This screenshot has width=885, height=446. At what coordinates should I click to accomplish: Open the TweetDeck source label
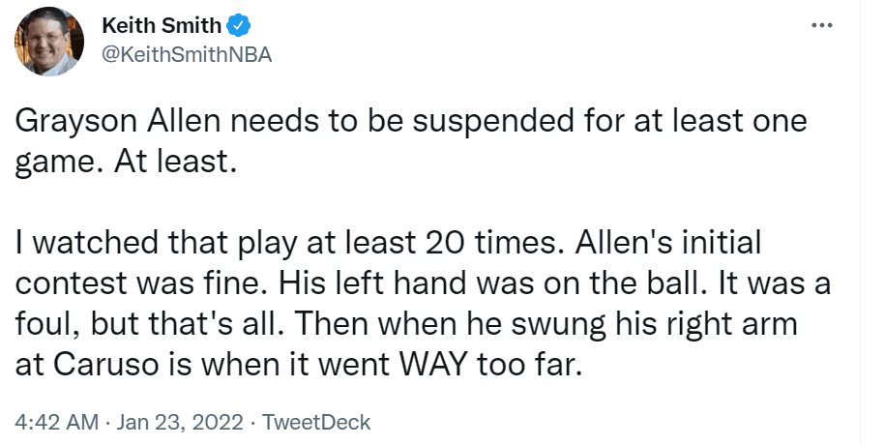pyautogui.click(x=317, y=423)
